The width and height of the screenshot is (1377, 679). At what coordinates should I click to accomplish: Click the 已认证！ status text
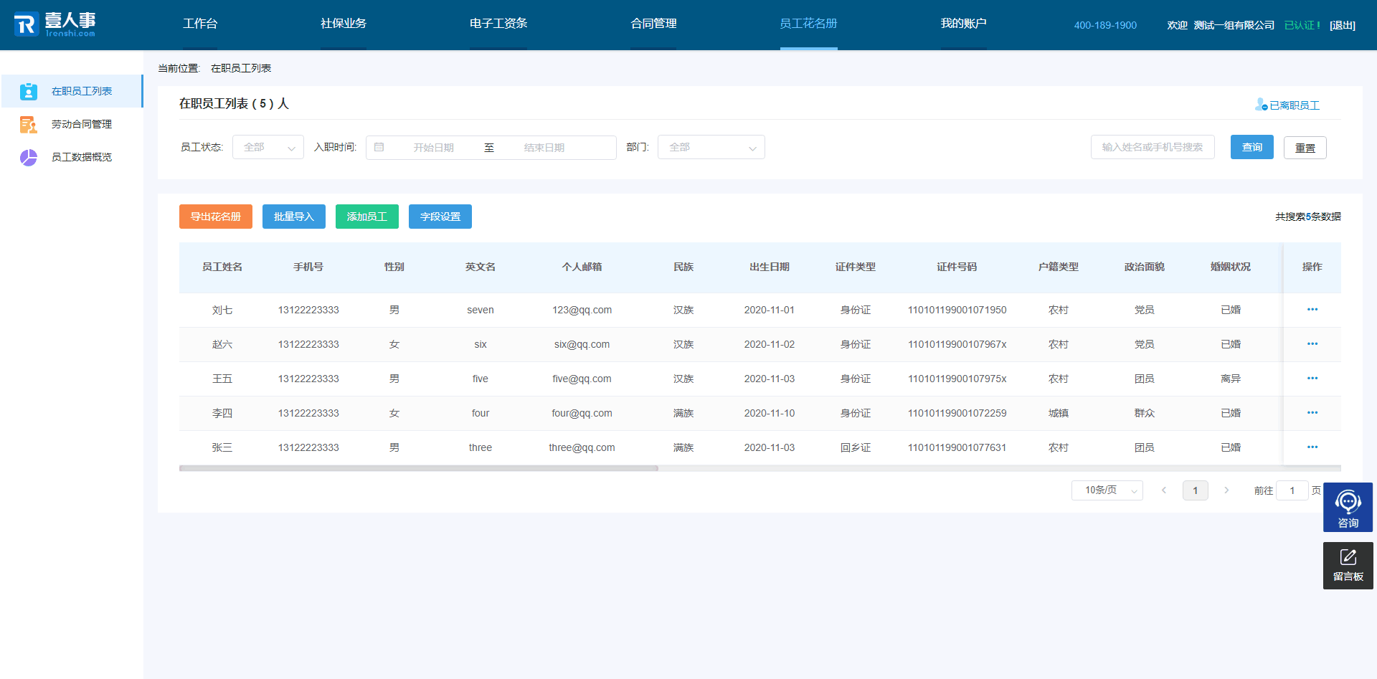pyautogui.click(x=1302, y=25)
